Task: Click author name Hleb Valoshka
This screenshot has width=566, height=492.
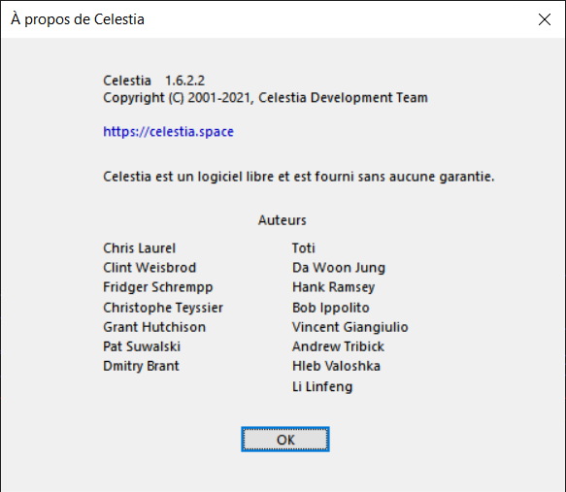Action: click(336, 366)
